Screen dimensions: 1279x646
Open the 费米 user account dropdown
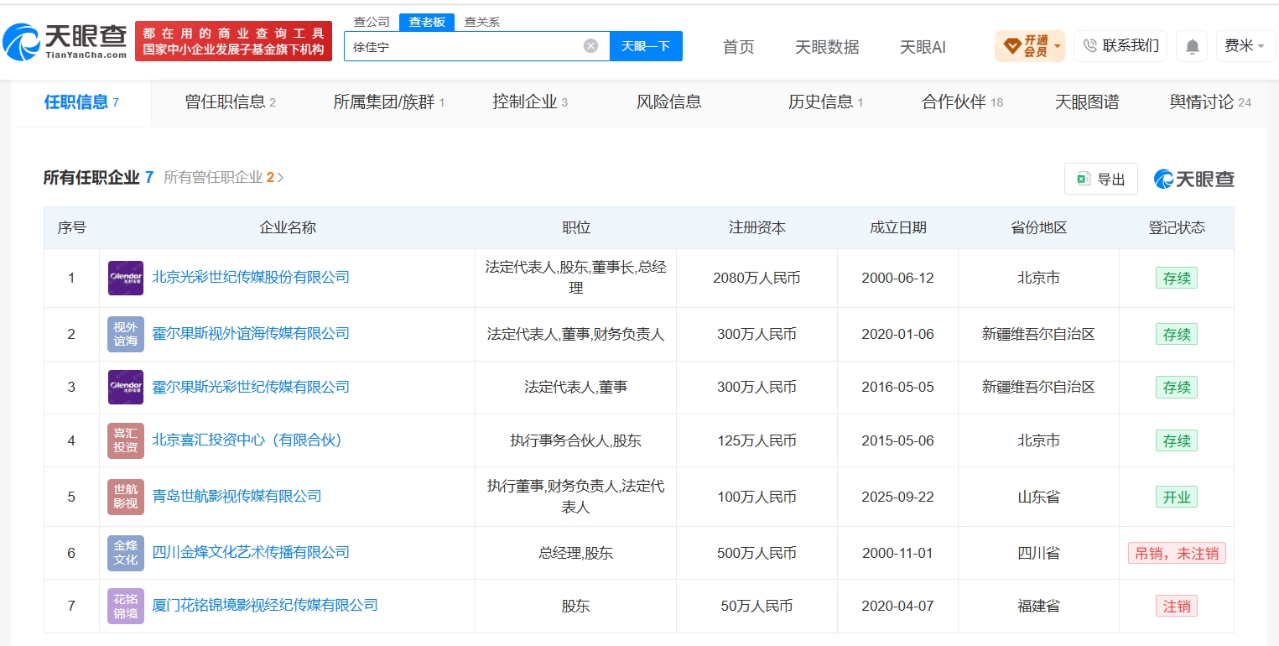[x=1245, y=46]
